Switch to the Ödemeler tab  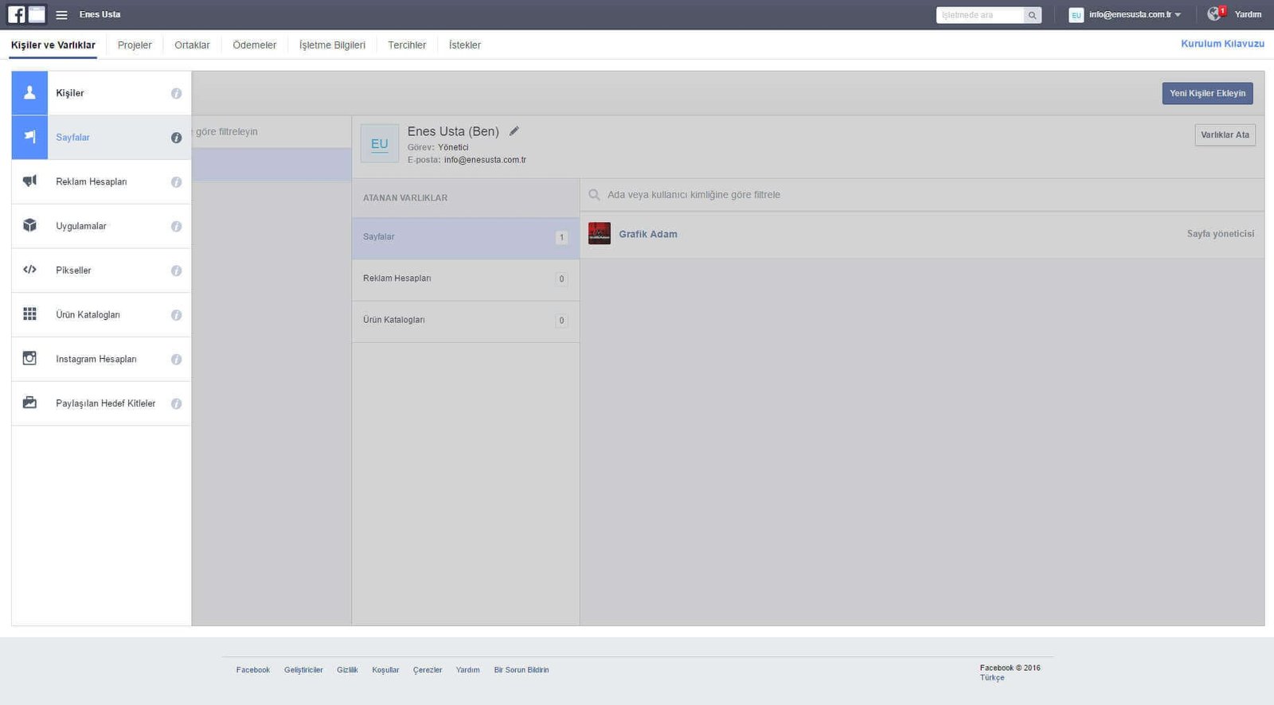[x=254, y=45]
